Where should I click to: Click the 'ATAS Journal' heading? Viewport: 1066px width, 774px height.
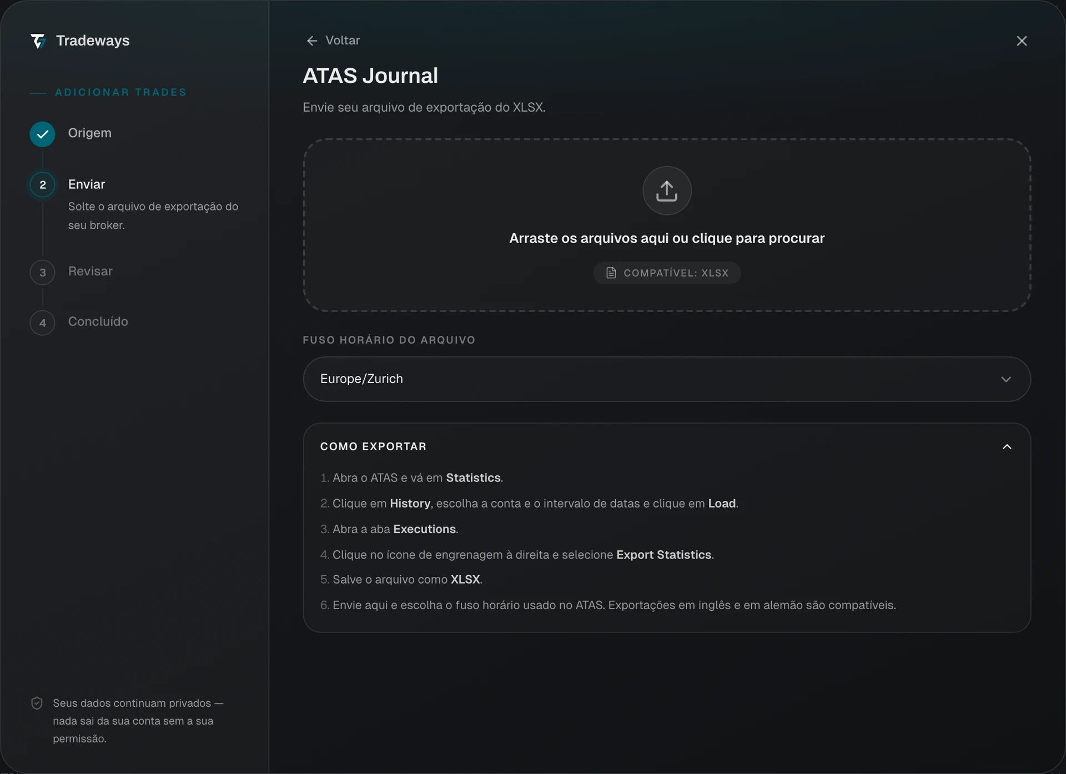click(x=370, y=76)
